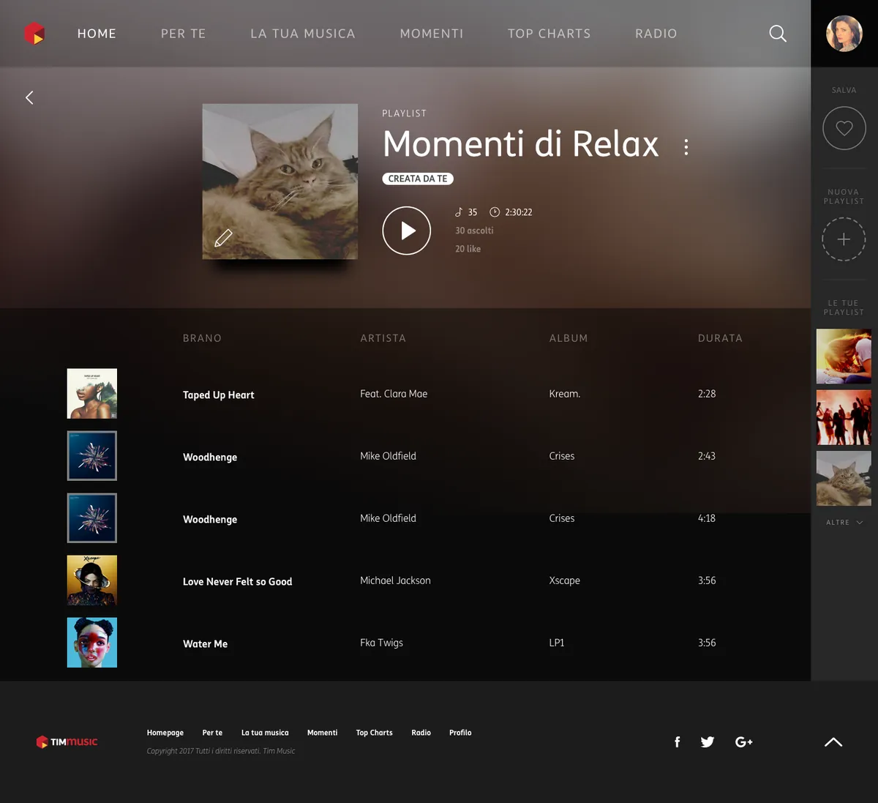Open the search magnifier icon
This screenshot has height=803, width=878.
coord(778,34)
